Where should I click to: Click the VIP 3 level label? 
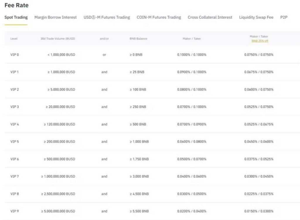(15, 107)
